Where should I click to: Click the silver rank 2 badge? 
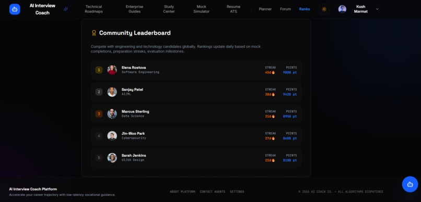pyautogui.click(x=99, y=92)
